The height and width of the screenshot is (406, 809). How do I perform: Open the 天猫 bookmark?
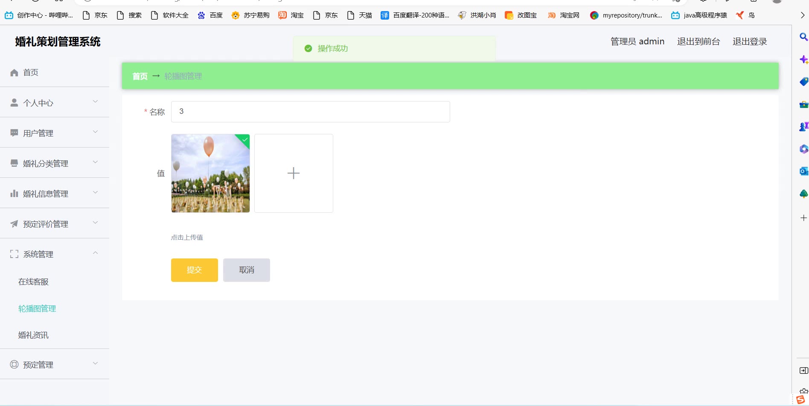(x=360, y=15)
